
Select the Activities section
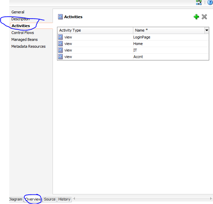[x=21, y=26]
